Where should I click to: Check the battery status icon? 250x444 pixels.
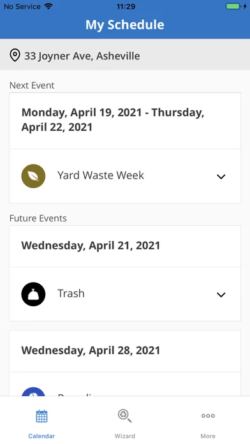(233, 6)
